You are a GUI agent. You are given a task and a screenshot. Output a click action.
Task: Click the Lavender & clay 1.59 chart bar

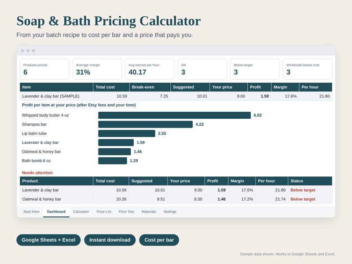[116, 143]
